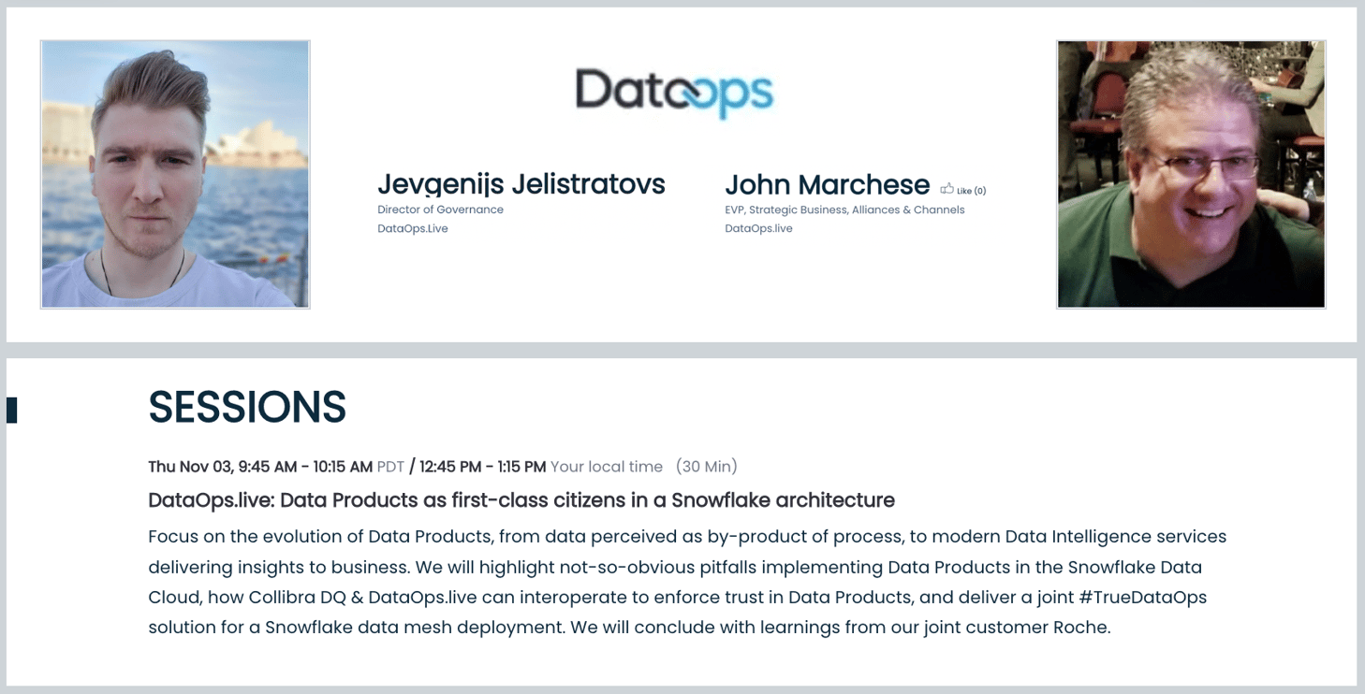Click the DataOps logo
Image resolution: width=1365 pixels, height=694 pixels.
tap(674, 92)
